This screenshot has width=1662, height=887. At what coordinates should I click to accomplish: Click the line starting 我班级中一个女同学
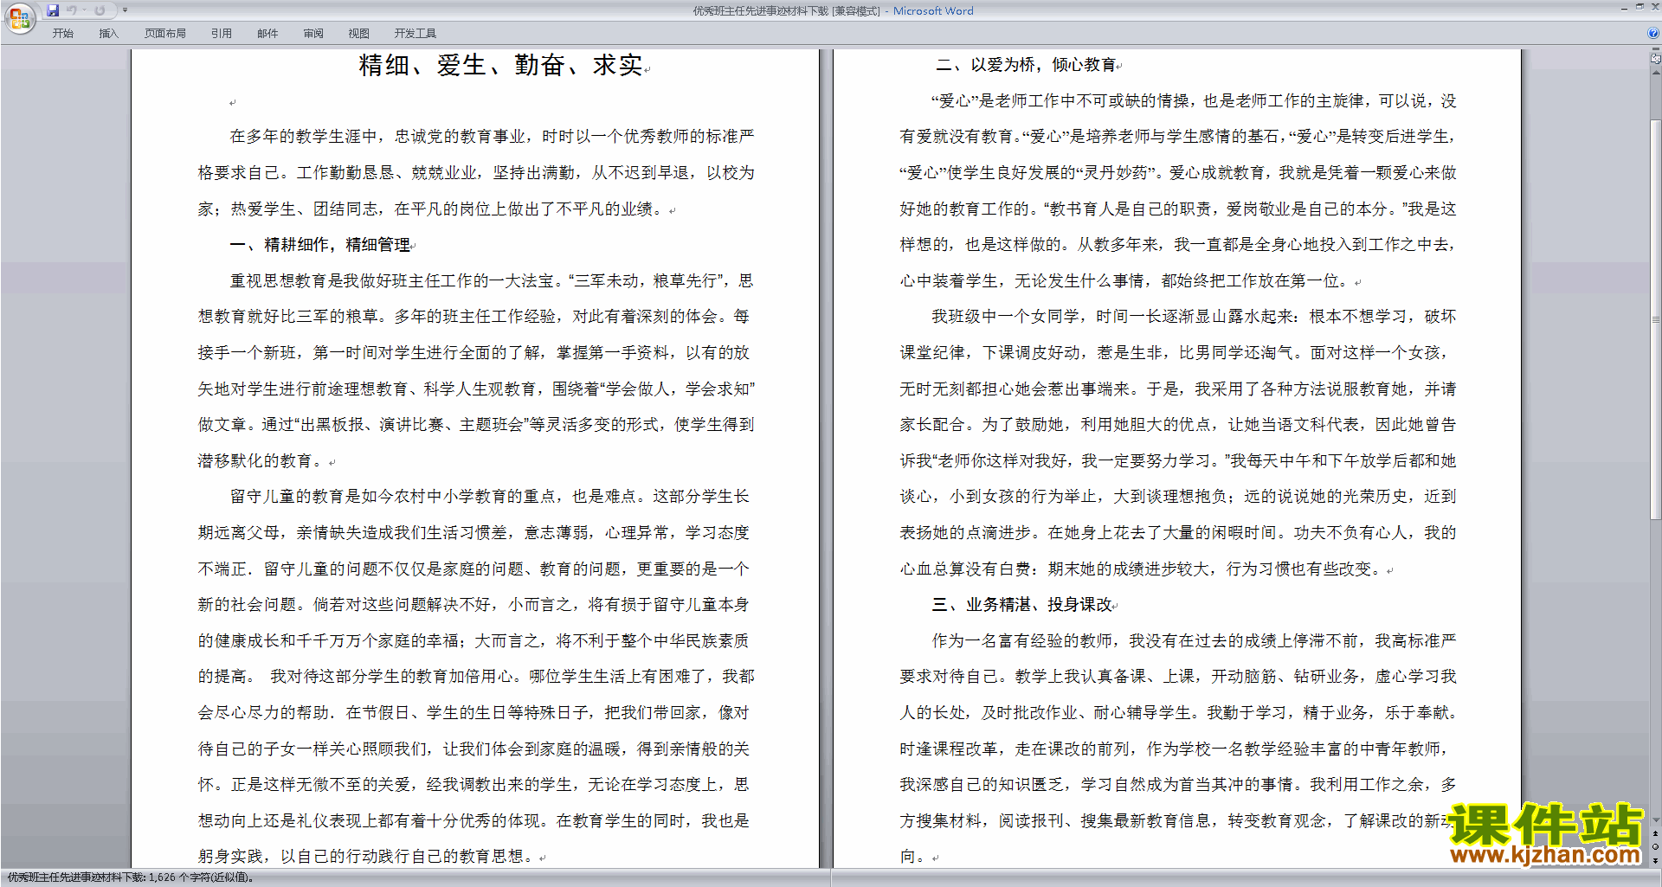click(1194, 317)
